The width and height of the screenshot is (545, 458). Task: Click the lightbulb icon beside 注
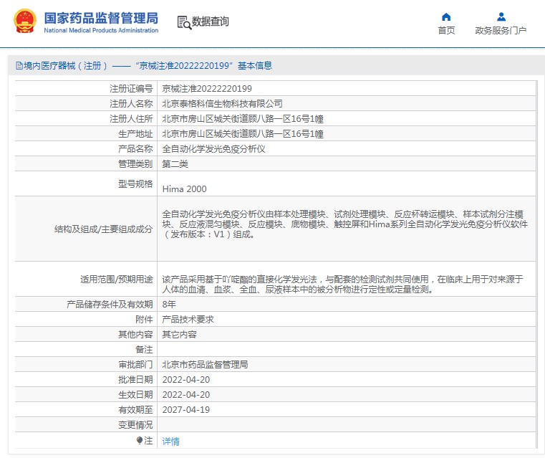140,440
